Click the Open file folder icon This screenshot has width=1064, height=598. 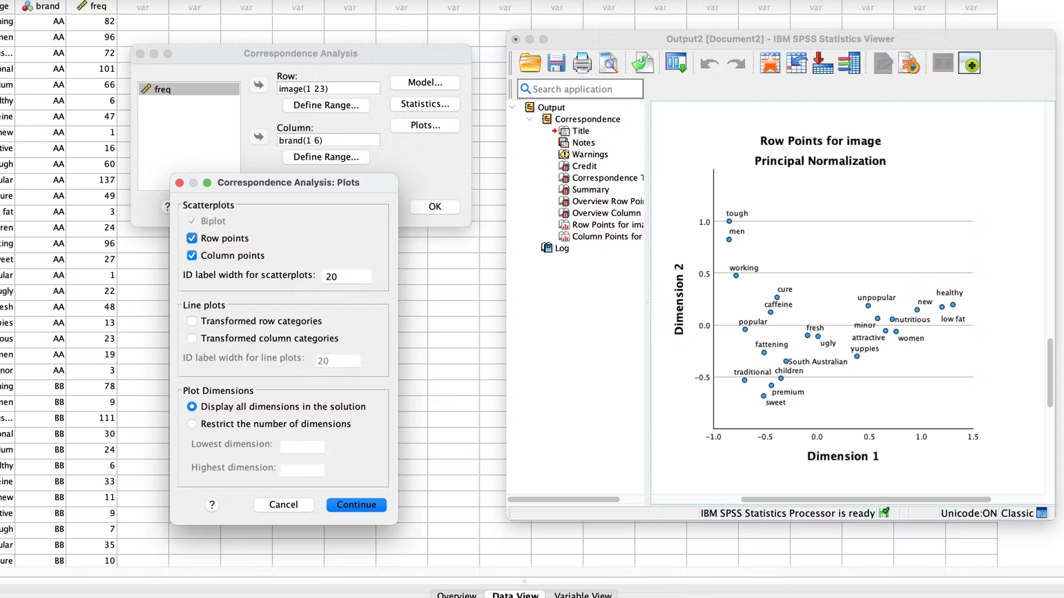point(530,63)
